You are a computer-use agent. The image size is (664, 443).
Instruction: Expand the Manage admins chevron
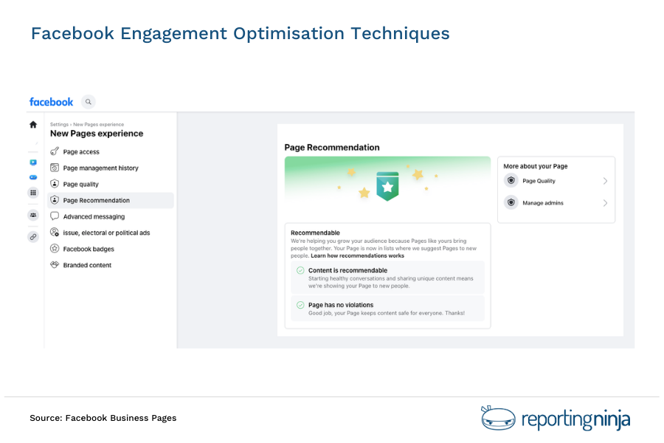tap(606, 203)
